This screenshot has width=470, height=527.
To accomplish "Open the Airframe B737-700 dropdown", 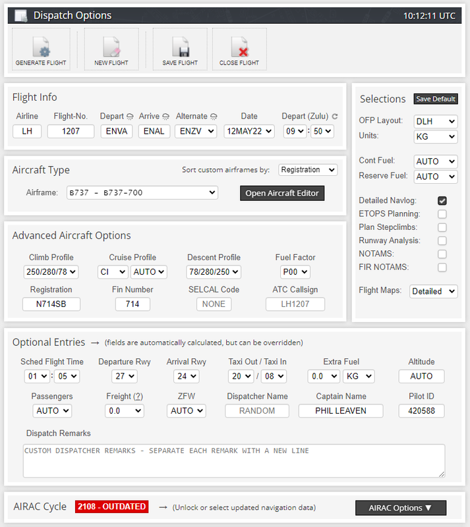I will (142, 192).
